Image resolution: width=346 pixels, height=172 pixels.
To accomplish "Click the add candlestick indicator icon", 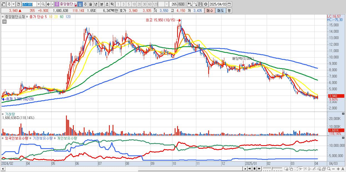I will tap(190, 4).
